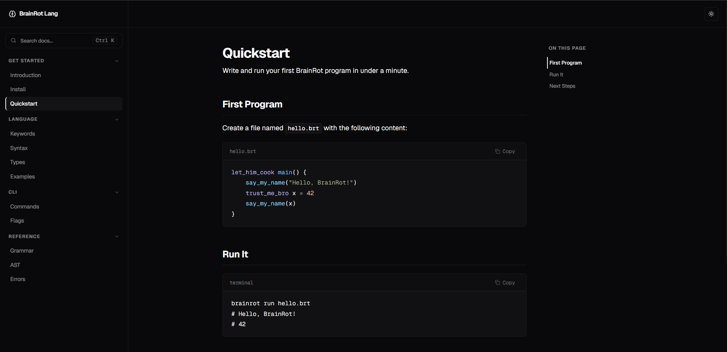Toggle the light/dark theme sun icon

click(711, 14)
